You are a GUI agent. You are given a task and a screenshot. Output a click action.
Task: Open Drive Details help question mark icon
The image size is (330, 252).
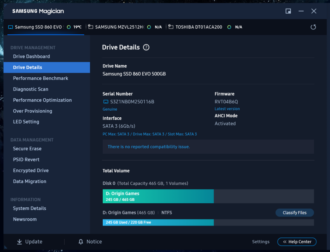pos(146,48)
